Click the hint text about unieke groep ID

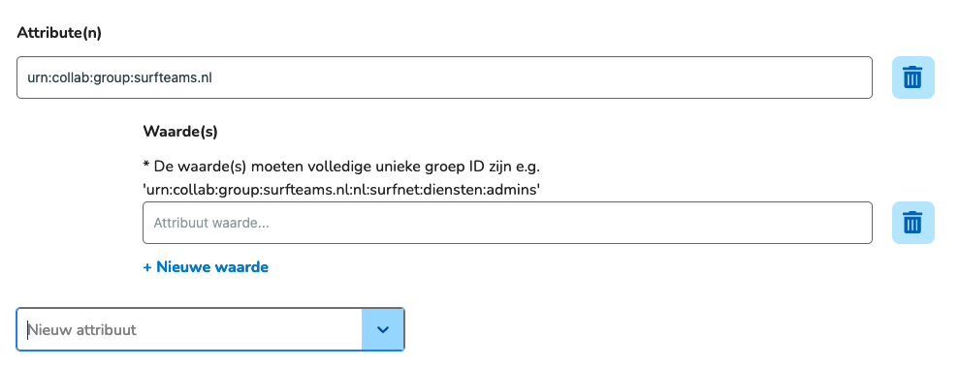(341, 167)
